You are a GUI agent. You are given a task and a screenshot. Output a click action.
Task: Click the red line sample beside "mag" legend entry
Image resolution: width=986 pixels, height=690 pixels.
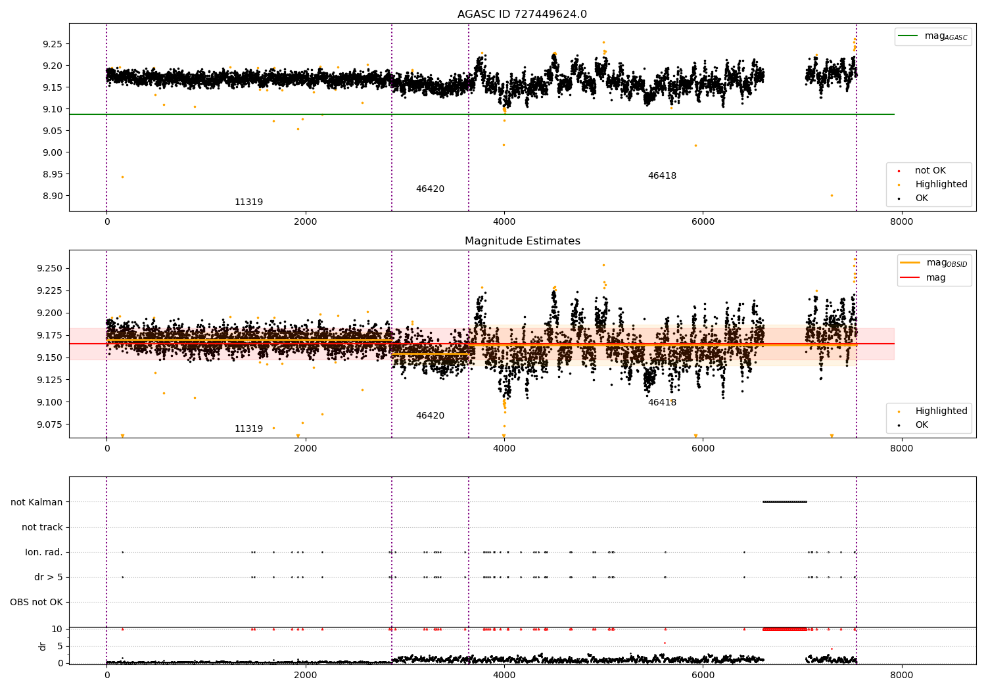[x=910, y=278]
